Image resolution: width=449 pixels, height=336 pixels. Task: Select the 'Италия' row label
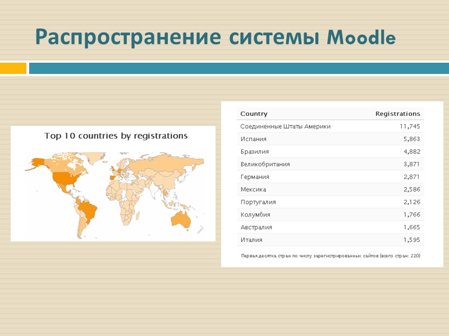[251, 240]
